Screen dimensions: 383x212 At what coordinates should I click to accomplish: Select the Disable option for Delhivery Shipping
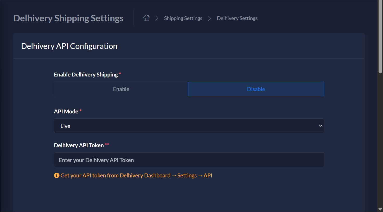click(x=256, y=89)
